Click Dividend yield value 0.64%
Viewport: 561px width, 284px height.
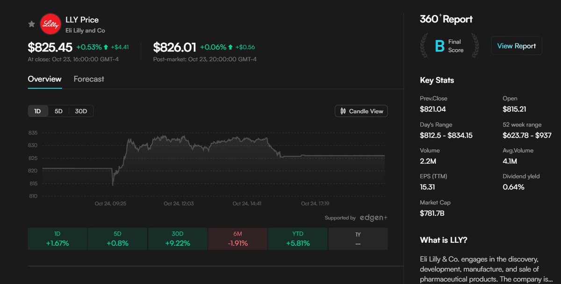point(514,187)
